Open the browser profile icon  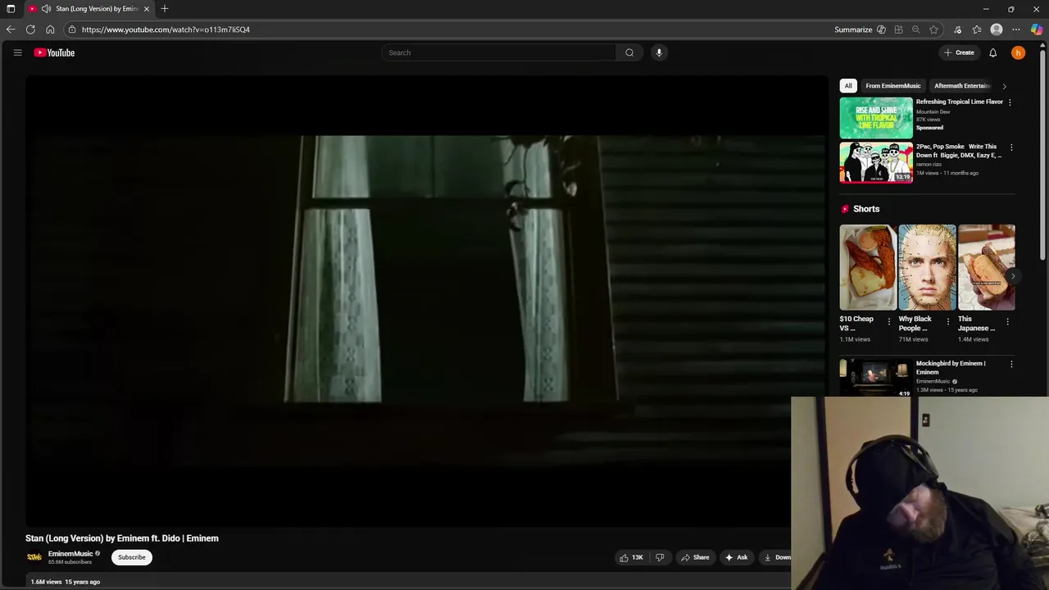tap(997, 29)
